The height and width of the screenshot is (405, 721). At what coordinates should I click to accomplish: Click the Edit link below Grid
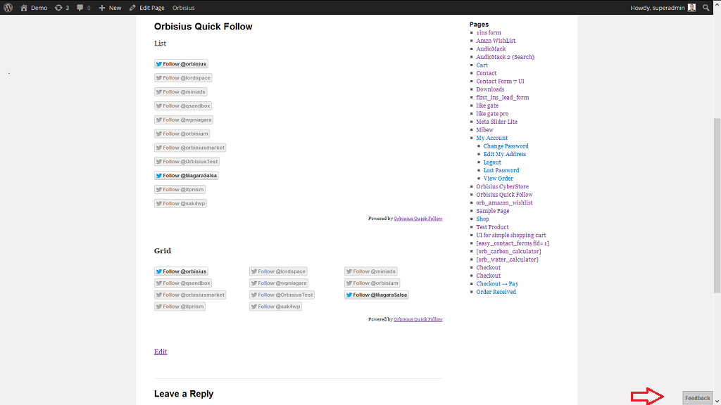coord(161,352)
